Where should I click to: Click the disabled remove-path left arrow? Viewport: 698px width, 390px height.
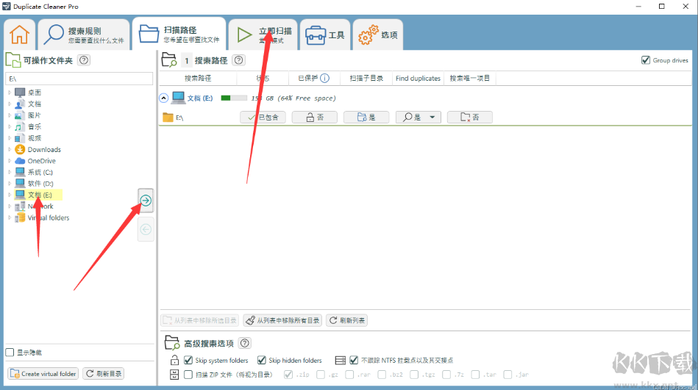[x=146, y=229]
